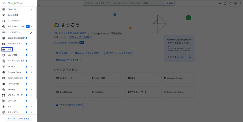The height and width of the screenshot is (122, 243).
Task: Click the Cloud Storage sidebar icon
Action: tap(3, 84)
